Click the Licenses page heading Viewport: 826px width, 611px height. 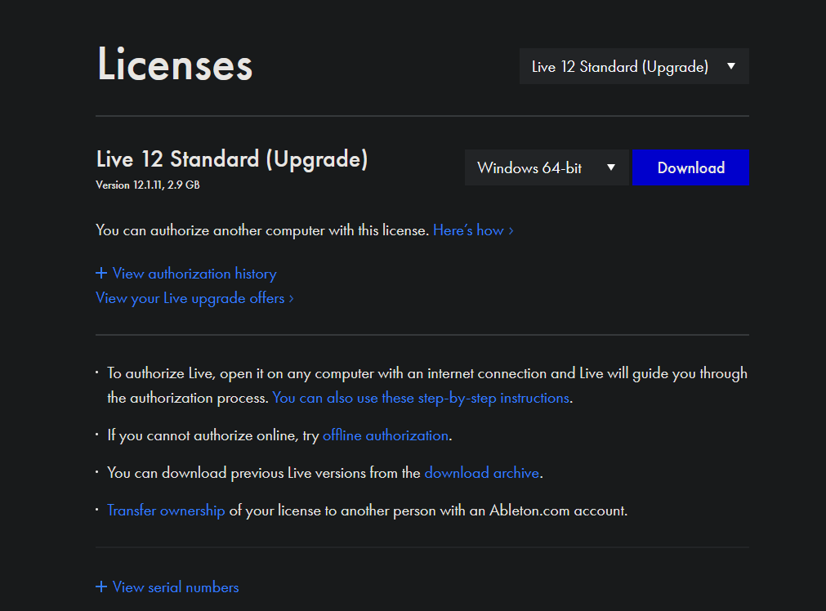tap(175, 65)
